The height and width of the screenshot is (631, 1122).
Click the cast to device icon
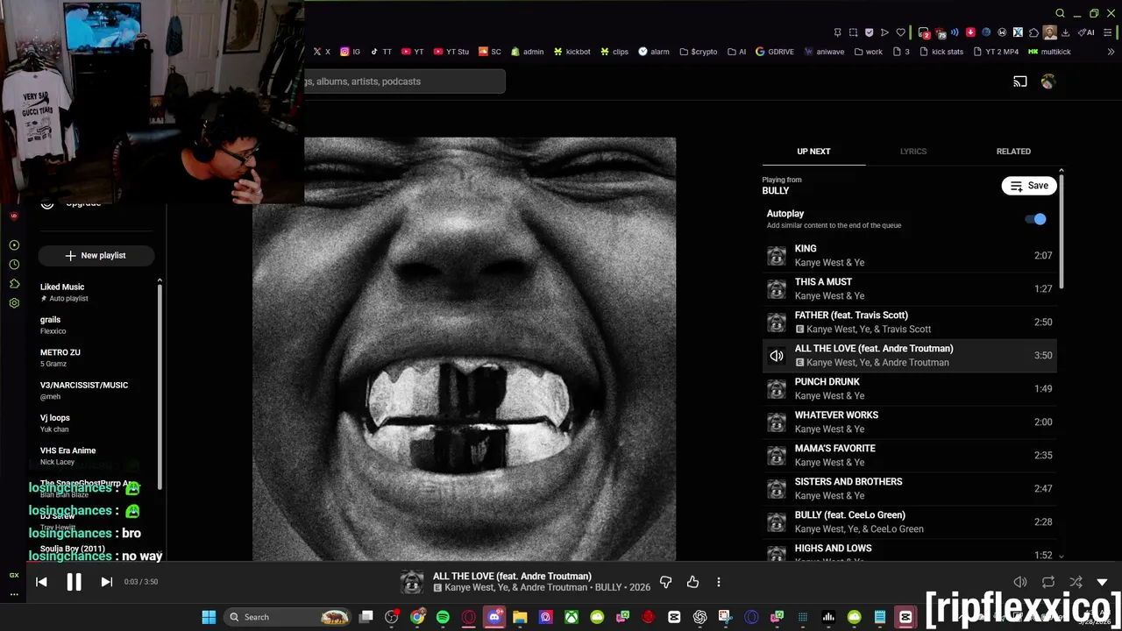(x=1020, y=82)
